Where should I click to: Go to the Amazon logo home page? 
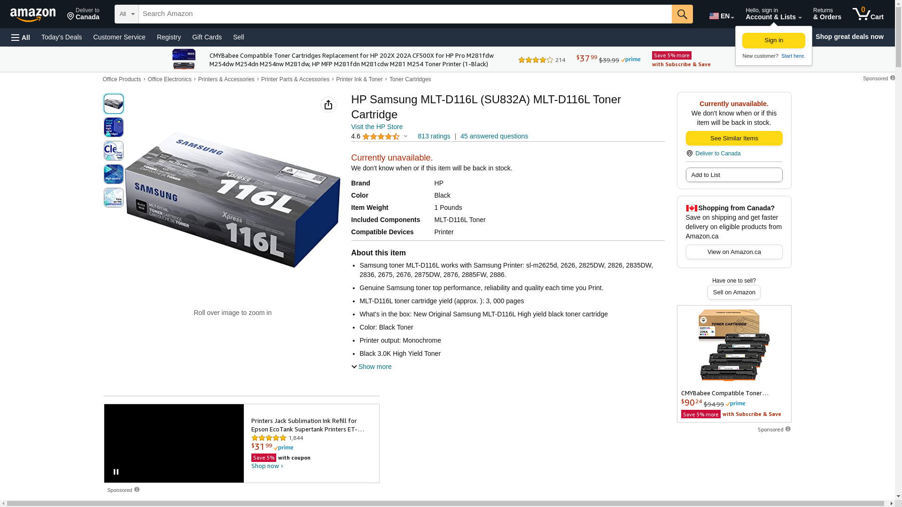pyautogui.click(x=33, y=15)
